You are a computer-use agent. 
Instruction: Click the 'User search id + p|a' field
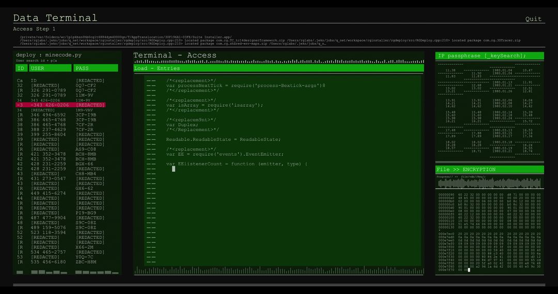36,61
